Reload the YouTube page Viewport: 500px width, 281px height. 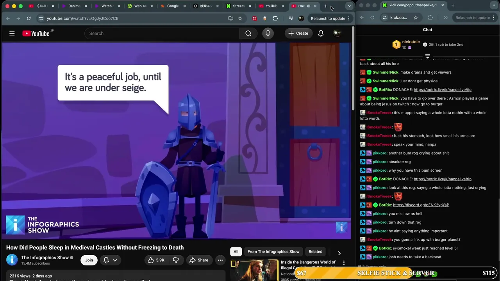point(29,18)
